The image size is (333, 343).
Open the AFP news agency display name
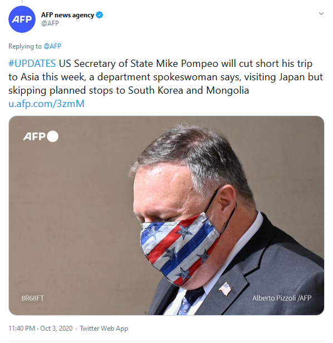click(x=68, y=15)
